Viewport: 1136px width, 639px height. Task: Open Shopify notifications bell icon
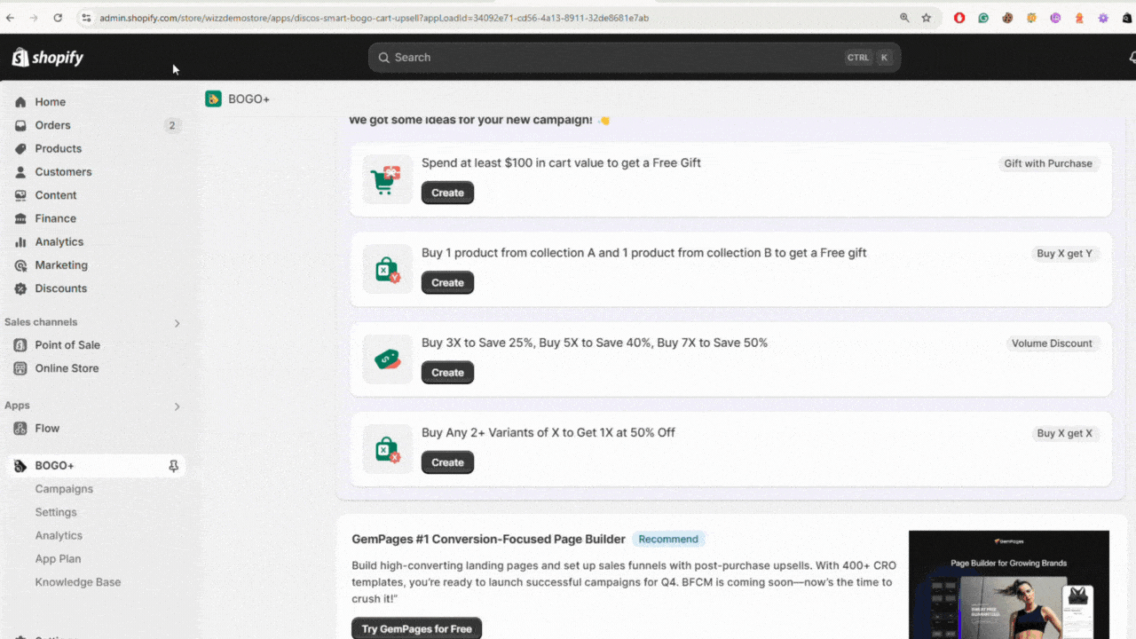tap(1132, 57)
